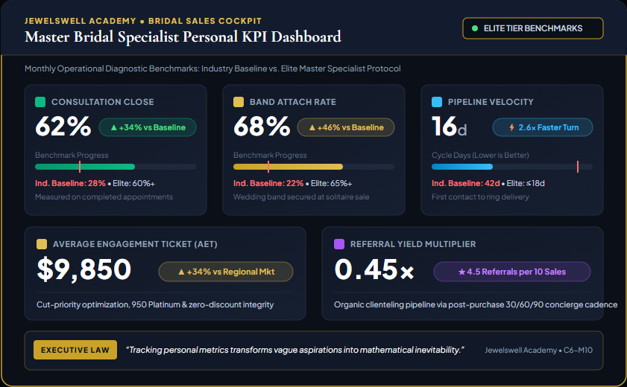This screenshot has width=627, height=387.
Task: Click the Consultation Close green progress bar
Action: point(85,167)
